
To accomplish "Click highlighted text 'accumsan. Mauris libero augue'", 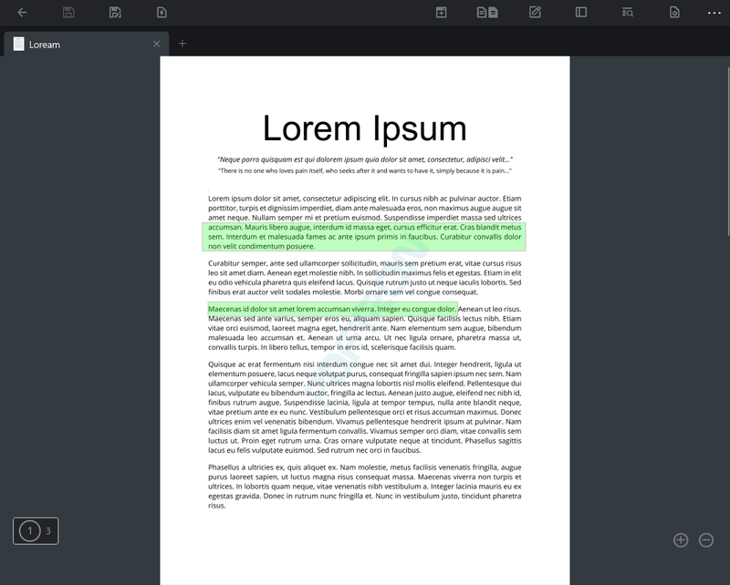I will [x=364, y=237].
